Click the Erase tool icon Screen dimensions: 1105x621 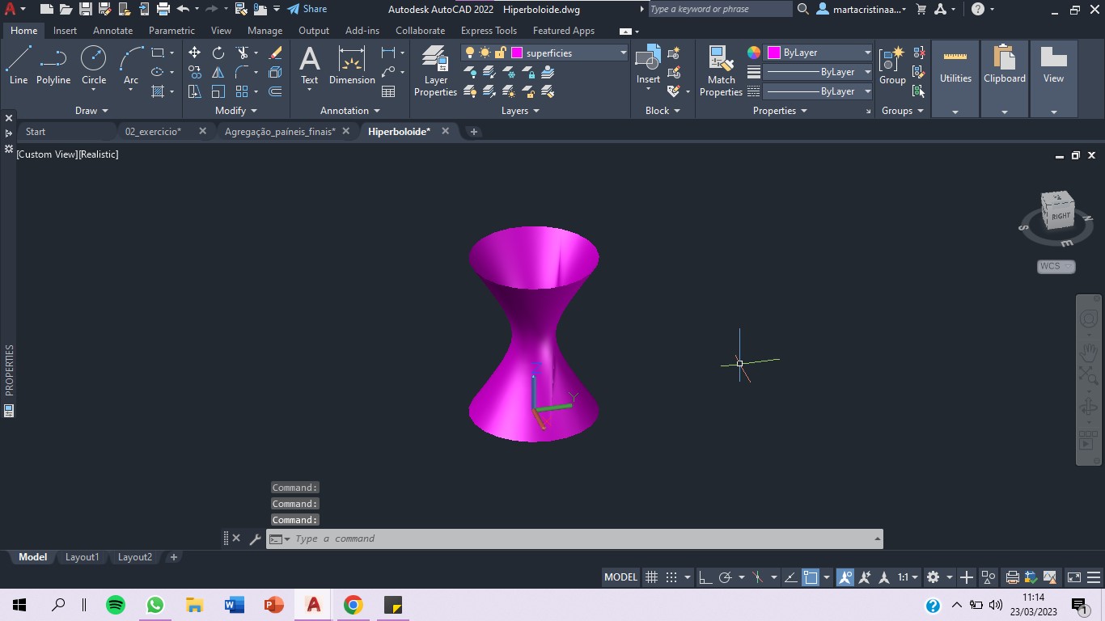[275, 53]
